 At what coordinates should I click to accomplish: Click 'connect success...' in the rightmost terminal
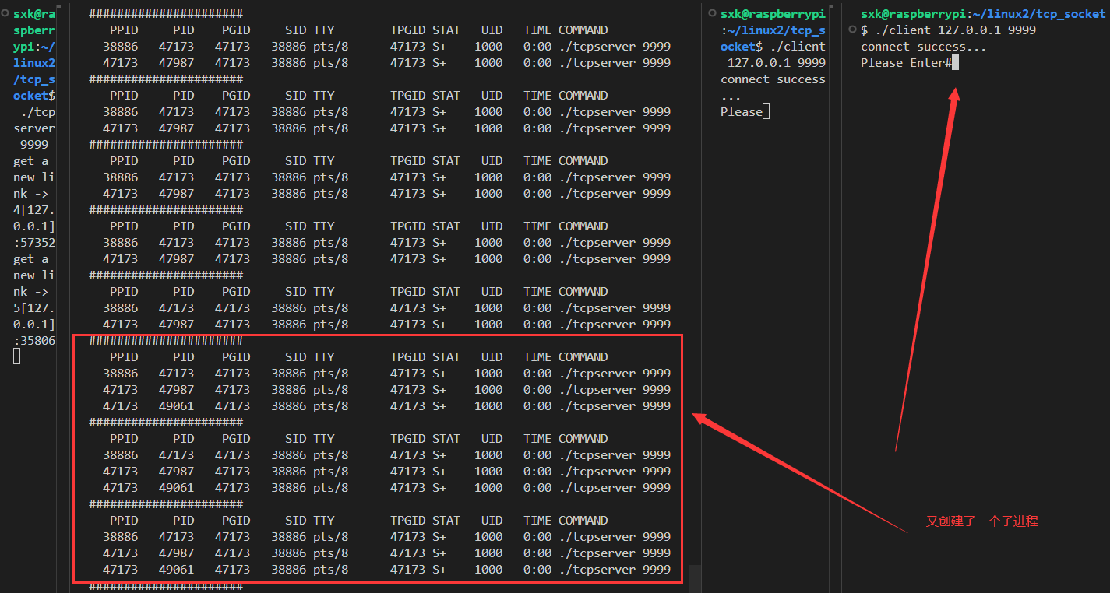(923, 46)
